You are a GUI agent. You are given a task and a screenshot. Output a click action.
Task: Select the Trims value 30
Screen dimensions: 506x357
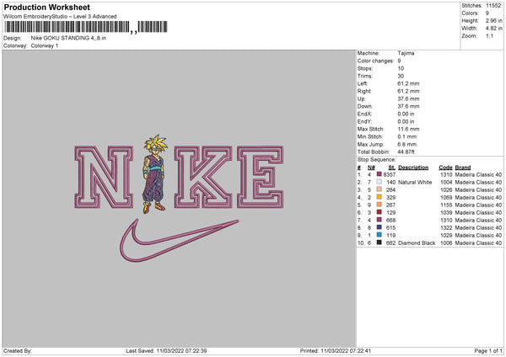pyautogui.click(x=401, y=76)
